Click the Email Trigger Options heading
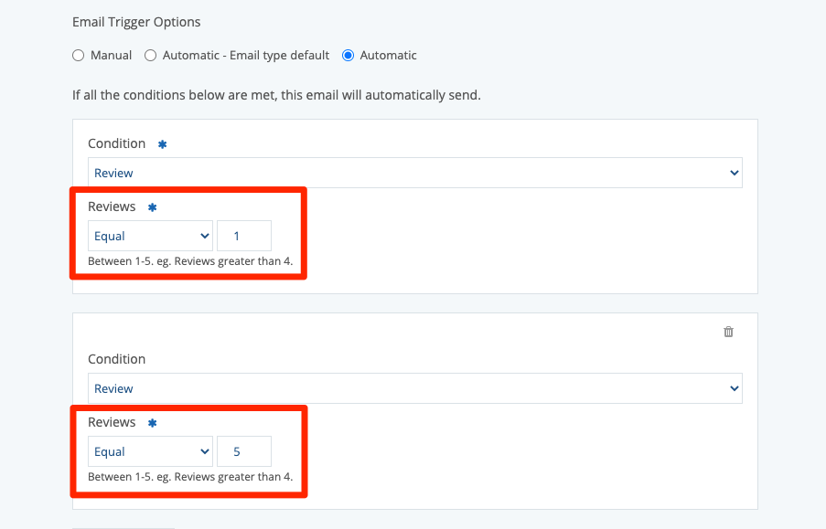 [136, 22]
